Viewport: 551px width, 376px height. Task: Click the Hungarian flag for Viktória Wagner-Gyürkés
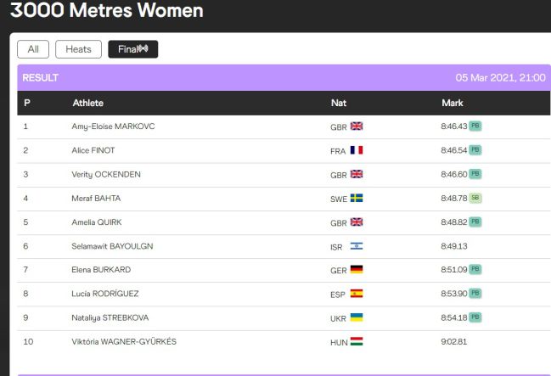coord(357,341)
